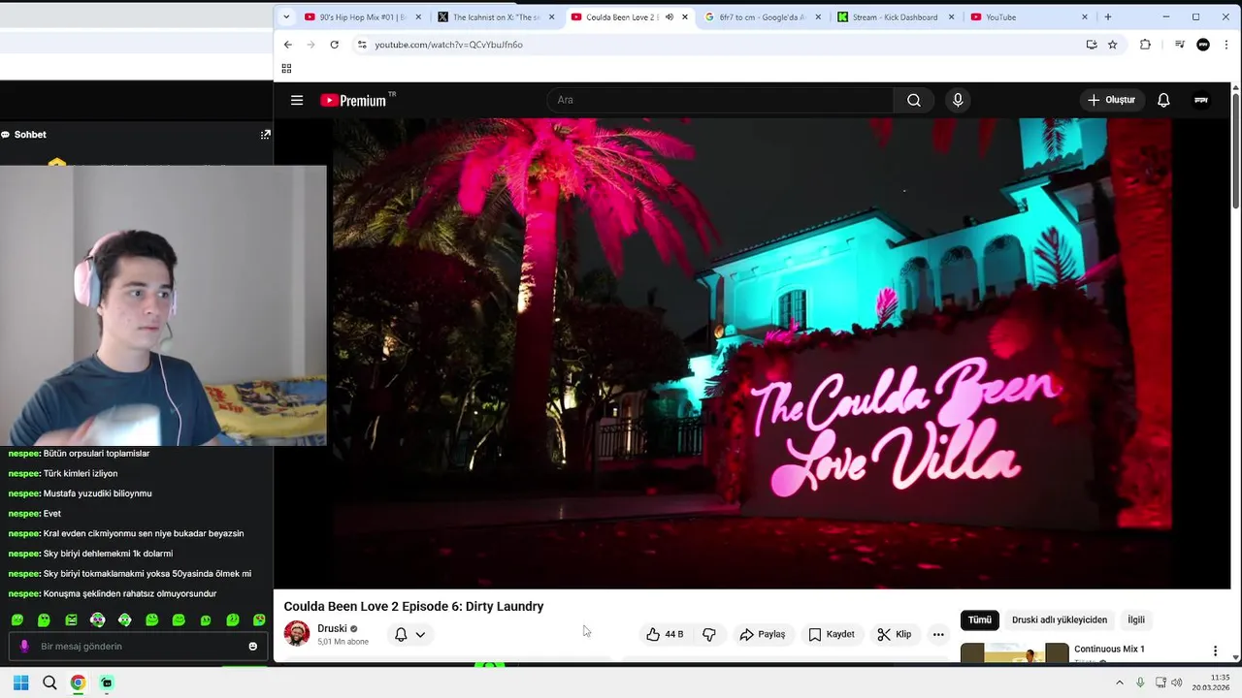Switch to 6fr7 to cm Google tab
Screen dimensions: 1242x698
(764, 16)
